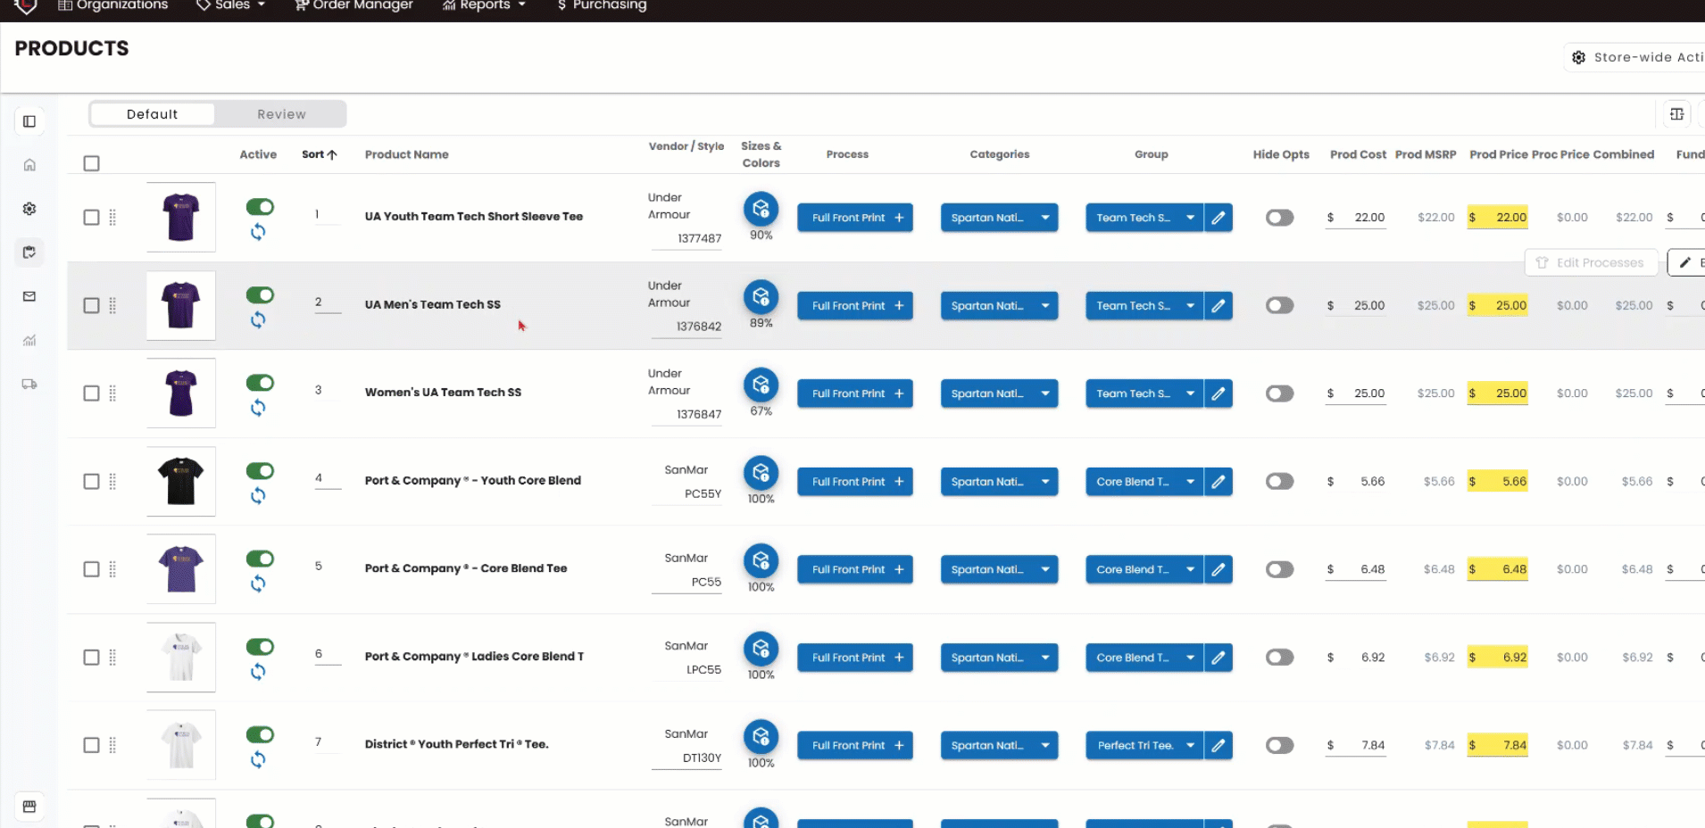Open the mail icon in the left sidebar
The height and width of the screenshot is (828, 1705).
[29, 296]
